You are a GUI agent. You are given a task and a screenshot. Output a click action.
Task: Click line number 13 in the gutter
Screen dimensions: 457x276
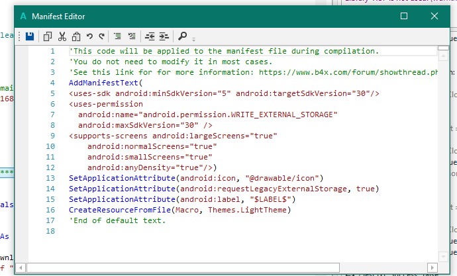tap(50, 178)
